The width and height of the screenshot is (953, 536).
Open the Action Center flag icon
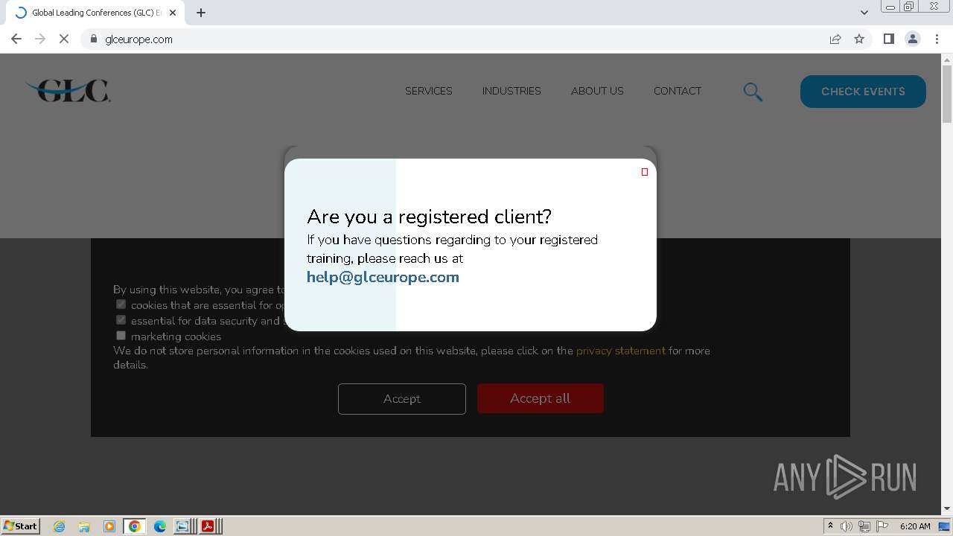point(882,526)
